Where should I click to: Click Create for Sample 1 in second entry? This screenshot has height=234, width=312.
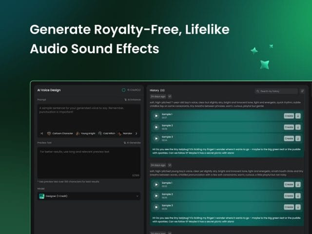289,185
